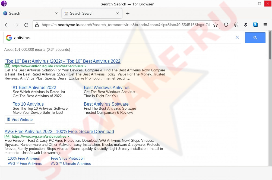The image size is (272, 180).
Task: Click the blue search magnifier button
Action: coord(255,37)
